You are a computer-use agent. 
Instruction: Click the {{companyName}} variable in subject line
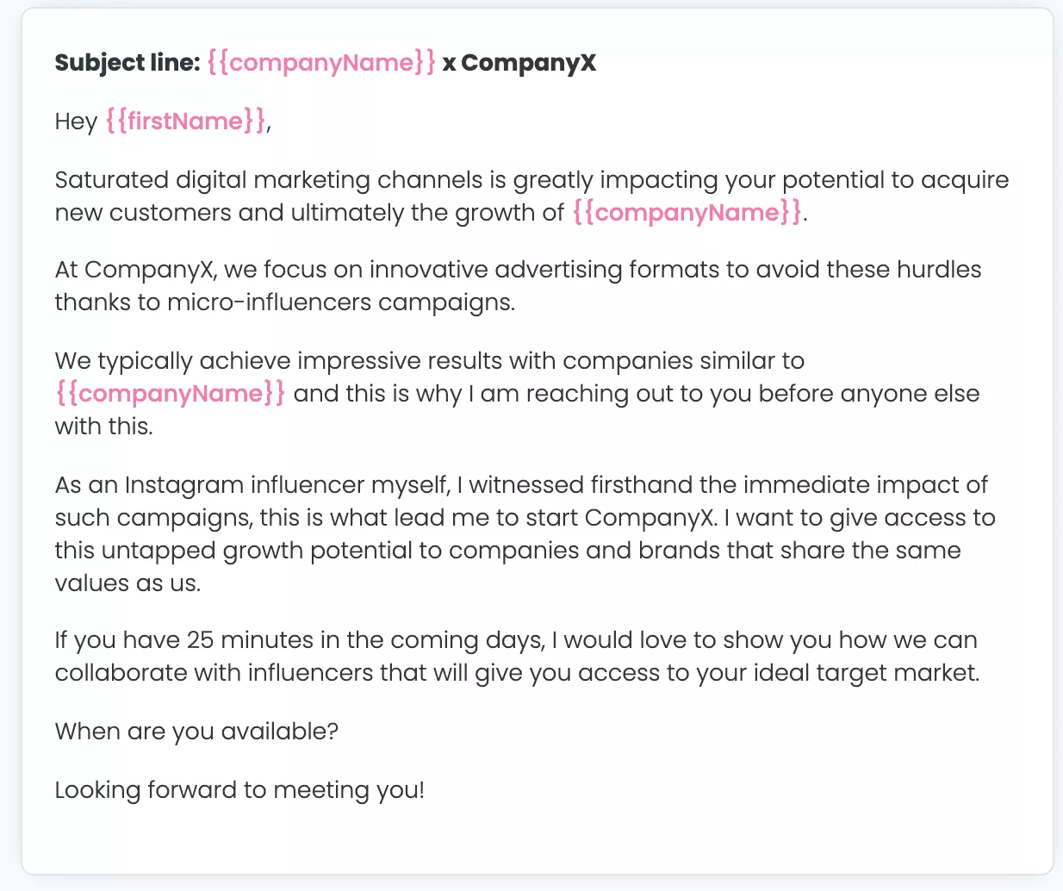[321, 63]
